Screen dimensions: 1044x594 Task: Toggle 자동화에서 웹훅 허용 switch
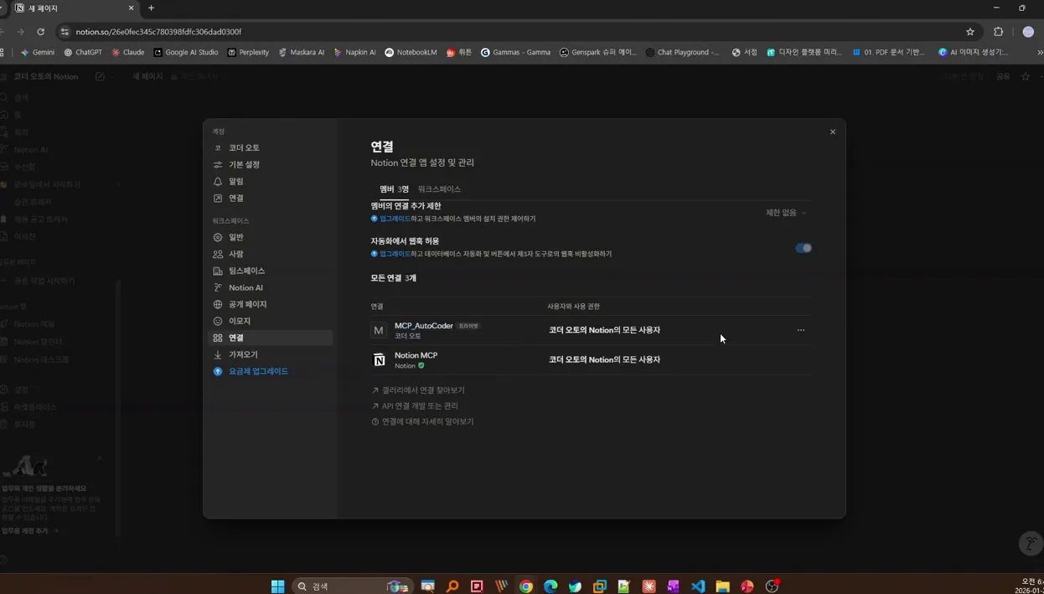tap(804, 248)
